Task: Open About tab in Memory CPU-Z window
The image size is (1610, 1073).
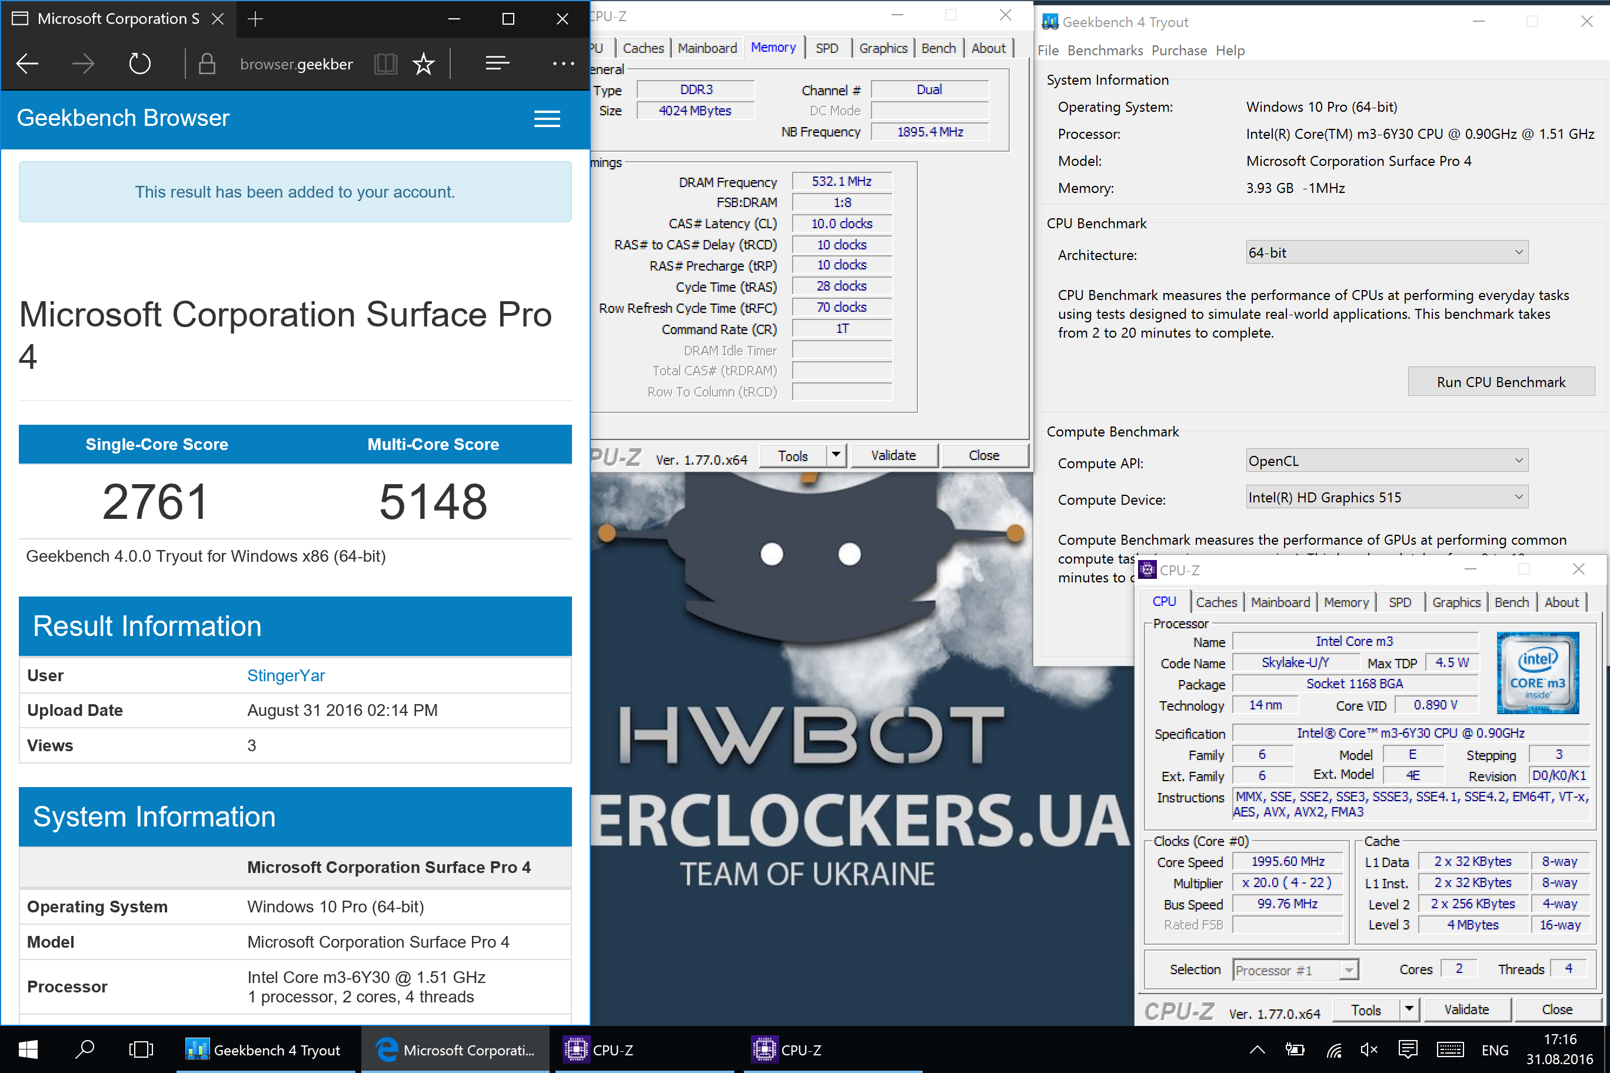Action: 989,48
